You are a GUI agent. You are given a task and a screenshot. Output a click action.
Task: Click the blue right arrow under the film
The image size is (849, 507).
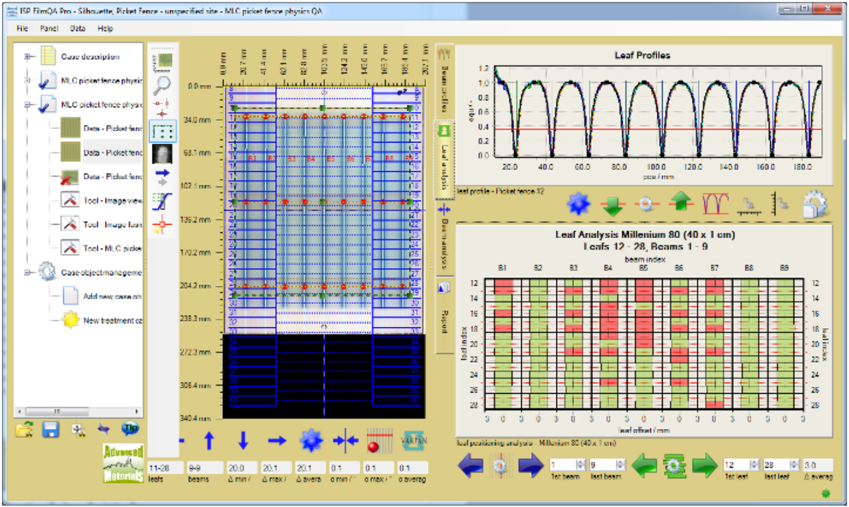[278, 441]
